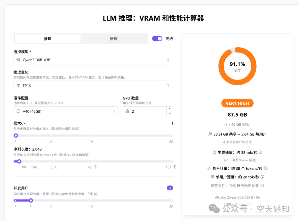The width and height of the screenshot is (299, 221).
Task: Click the purple concurrent users badge showing 4
Action: coord(170,188)
